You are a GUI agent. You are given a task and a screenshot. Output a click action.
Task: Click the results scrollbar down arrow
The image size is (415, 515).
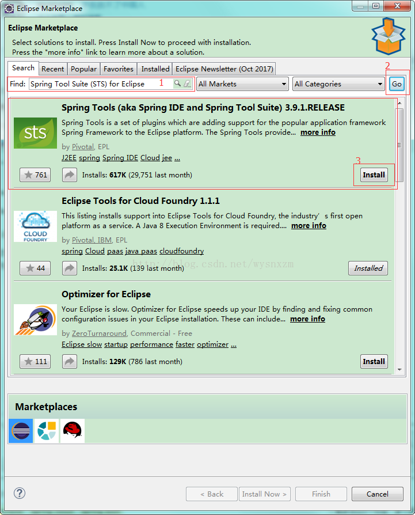(x=399, y=369)
